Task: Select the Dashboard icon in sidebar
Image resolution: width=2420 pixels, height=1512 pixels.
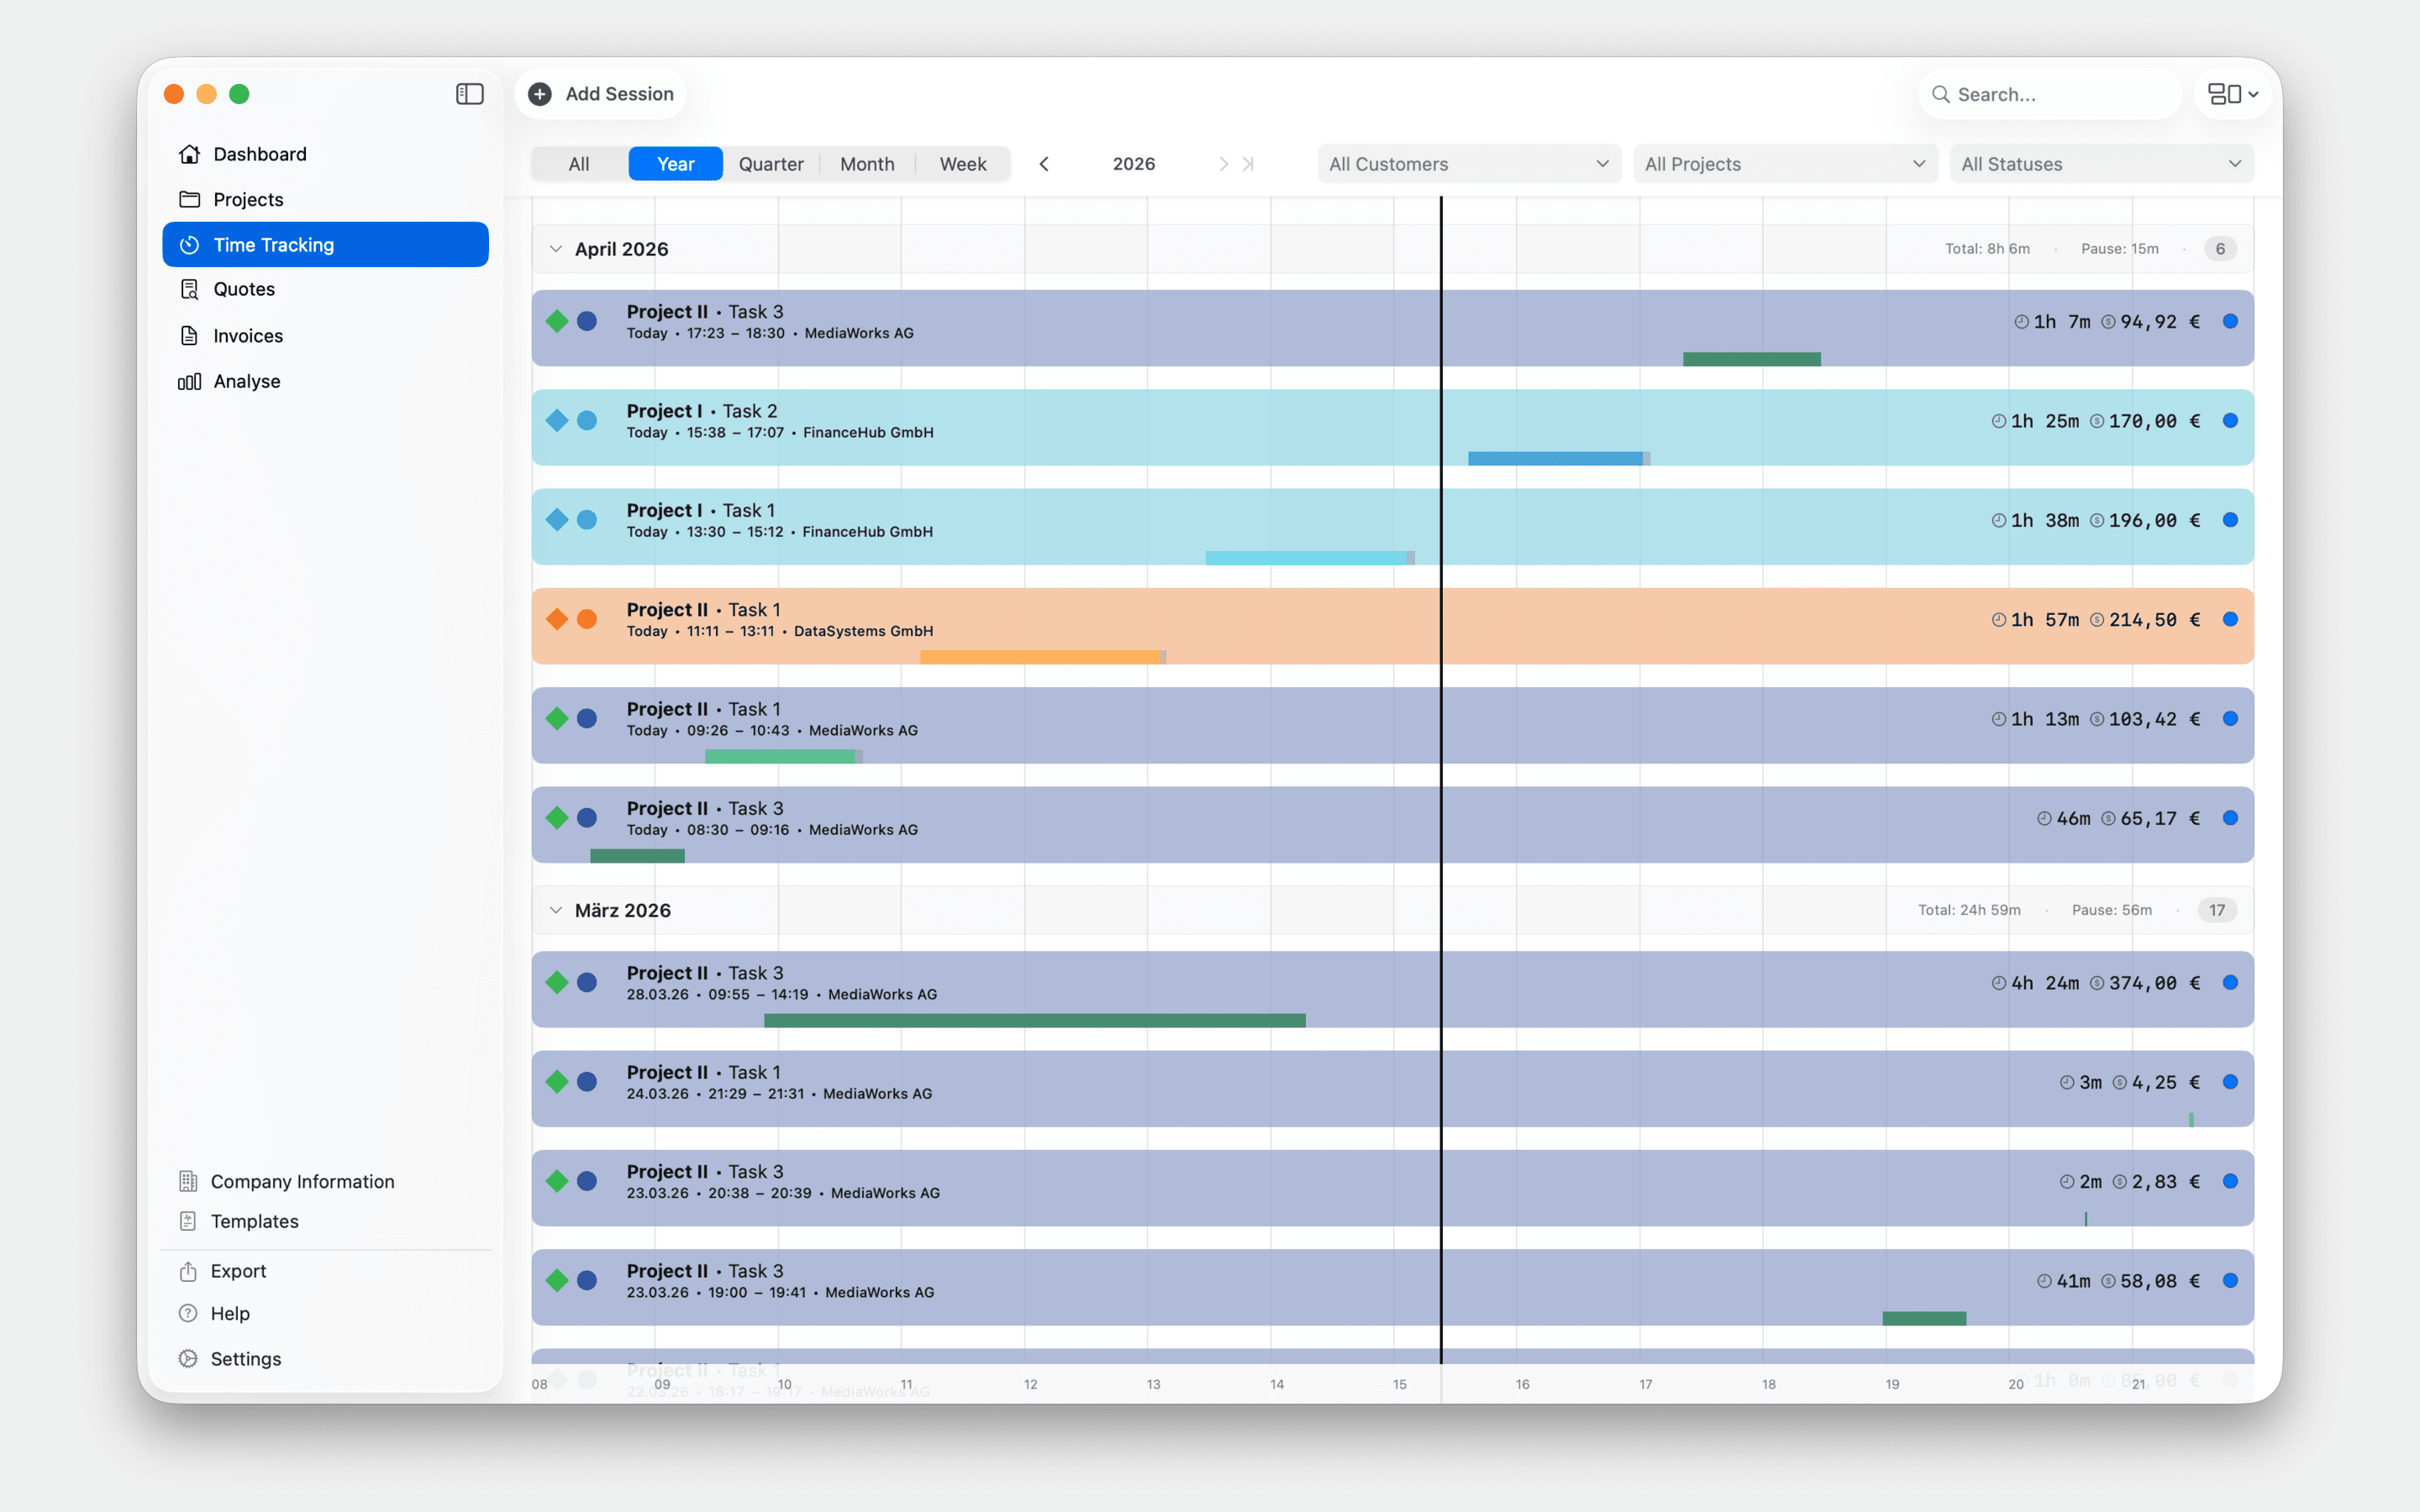Action: (x=189, y=153)
